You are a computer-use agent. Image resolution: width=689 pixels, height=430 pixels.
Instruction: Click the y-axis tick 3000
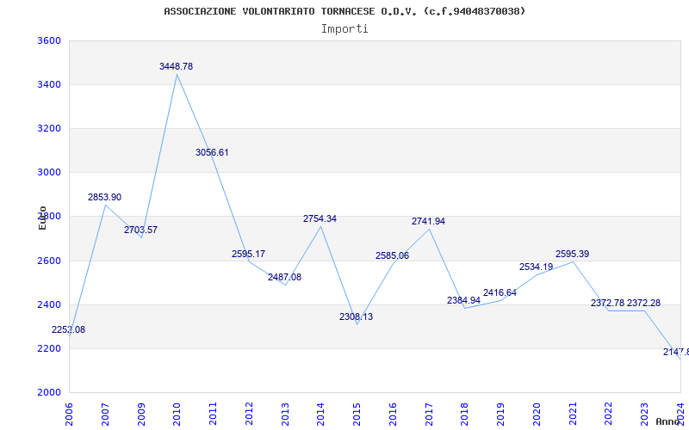click(x=48, y=173)
